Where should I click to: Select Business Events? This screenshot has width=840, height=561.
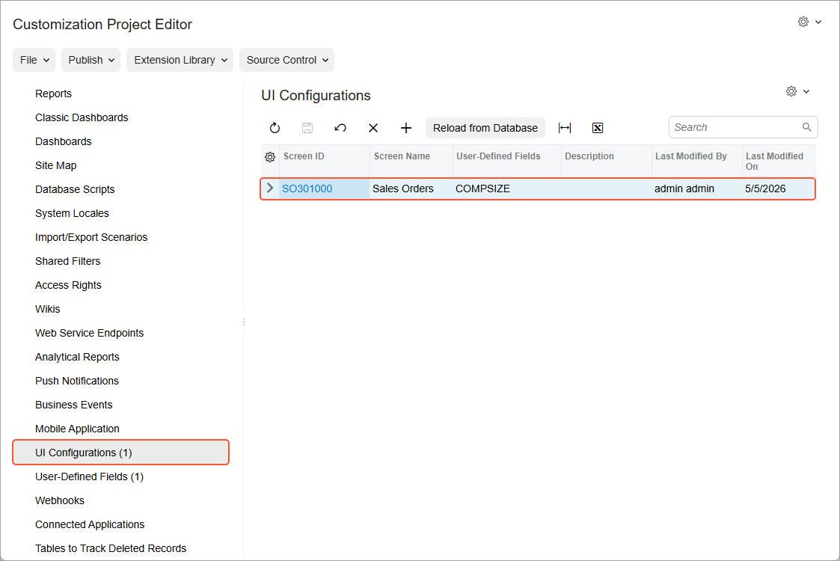click(x=74, y=405)
